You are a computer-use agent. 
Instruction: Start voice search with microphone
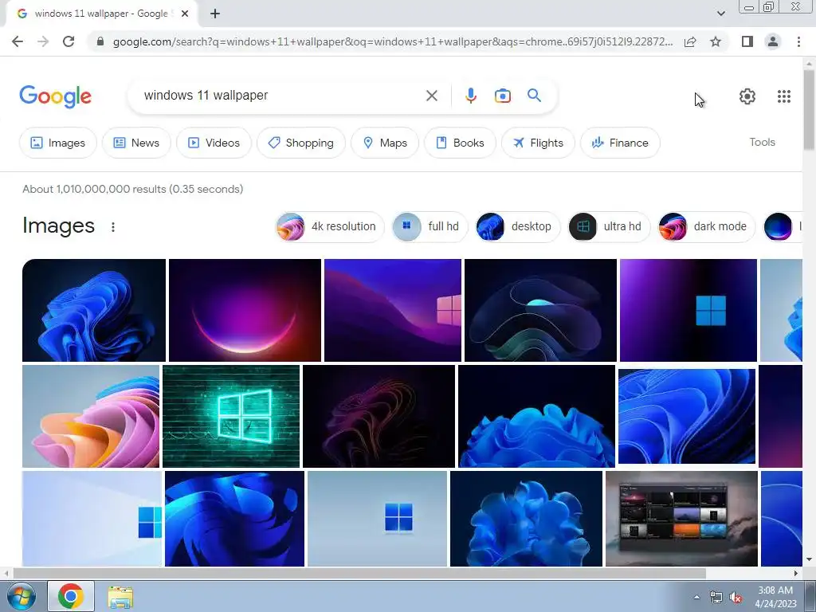coord(470,96)
